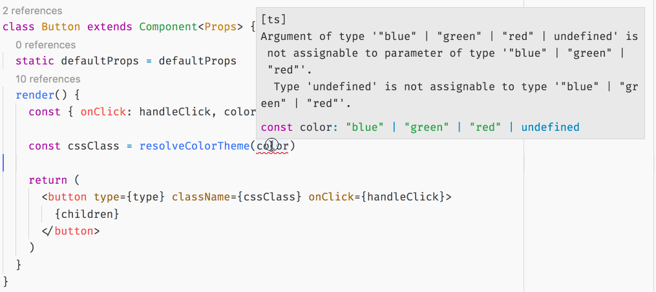
Task: Click the closing button tag
Action: [x=70, y=231]
